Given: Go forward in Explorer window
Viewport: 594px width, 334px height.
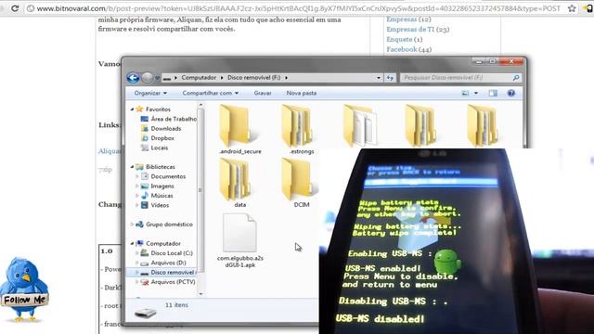Looking at the screenshot, I should pos(147,78).
